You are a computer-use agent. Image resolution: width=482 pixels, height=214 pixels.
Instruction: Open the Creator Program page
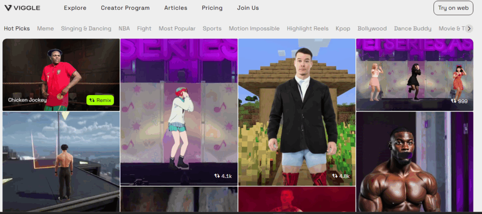tap(125, 8)
